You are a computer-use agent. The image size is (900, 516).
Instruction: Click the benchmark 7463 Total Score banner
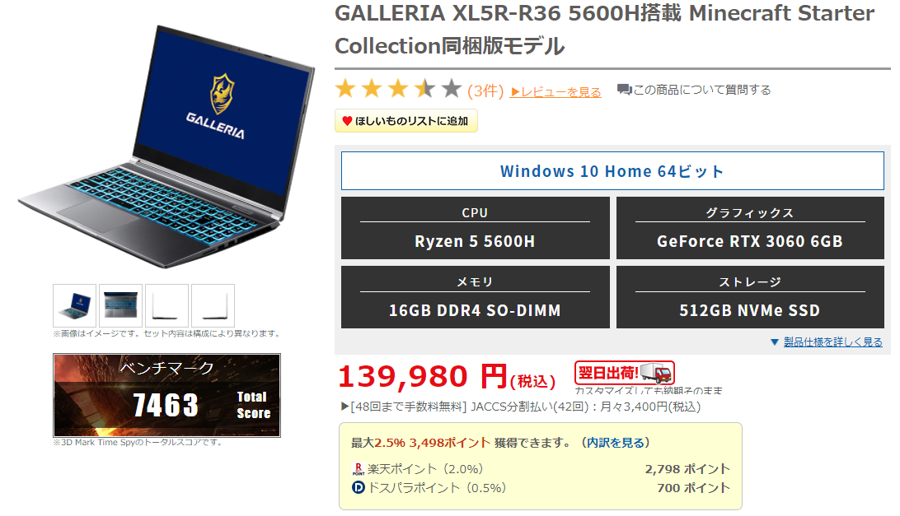(x=167, y=396)
